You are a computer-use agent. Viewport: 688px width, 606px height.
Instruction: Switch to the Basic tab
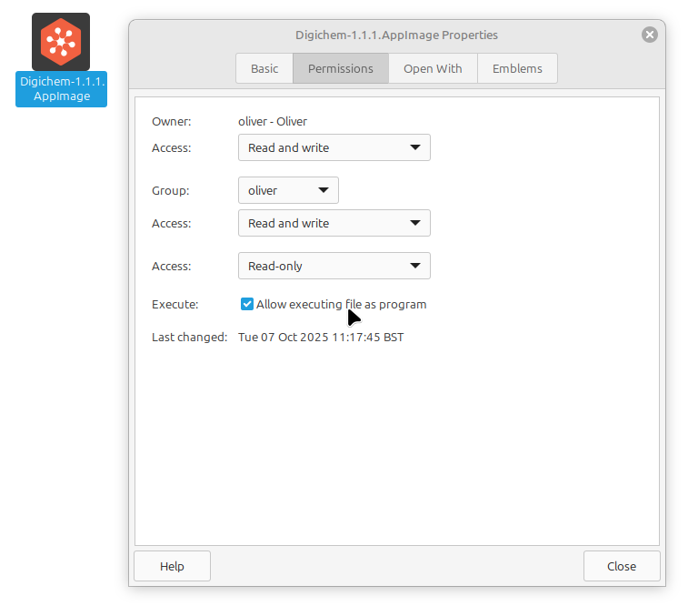(264, 68)
